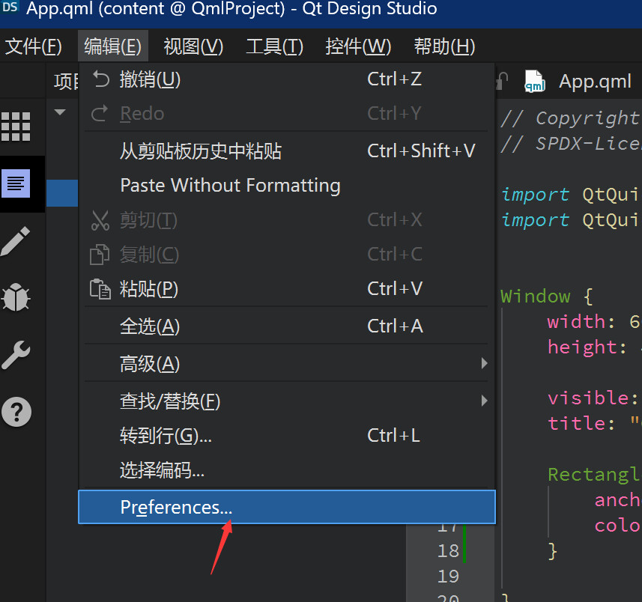Click the DS application icon
The image size is (642, 602).
tap(10, 7)
